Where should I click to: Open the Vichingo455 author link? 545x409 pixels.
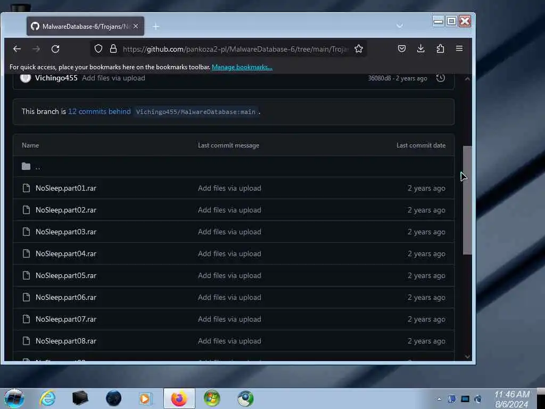coord(56,78)
